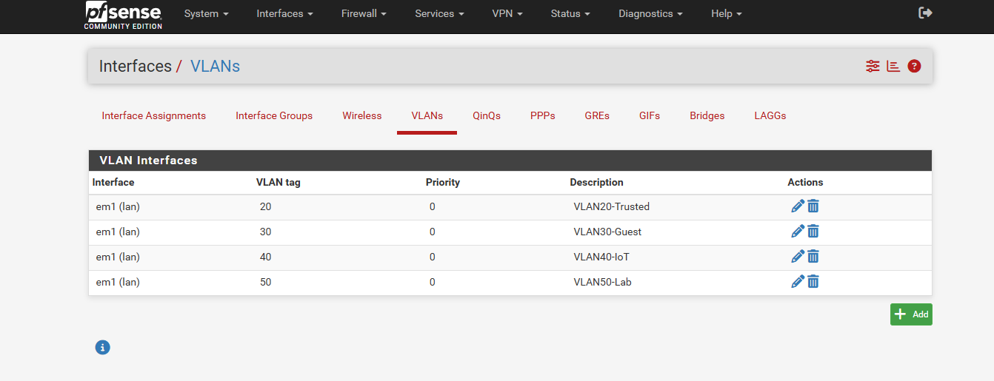Click VLAN tag value 50
The width and height of the screenshot is (994, 381).
tap(265, 282)
